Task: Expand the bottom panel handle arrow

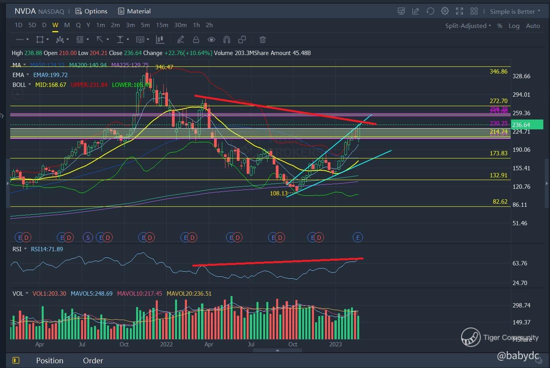Action: [x=277, y=350]
